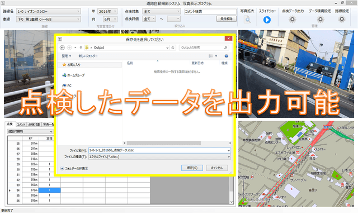Expand the ファイルの種類 combo box
358x214 pixels.
[159, 157]
